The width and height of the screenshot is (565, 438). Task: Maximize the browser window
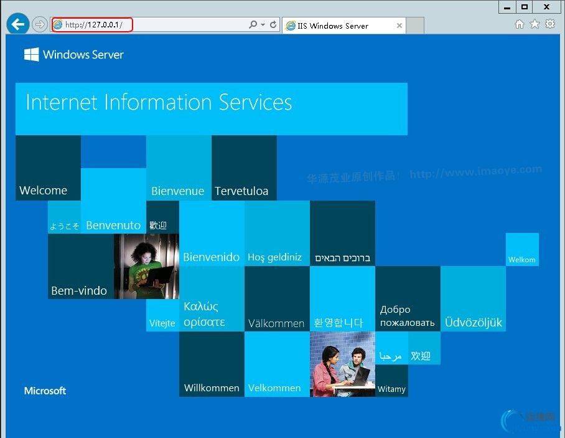click(525, 7)
